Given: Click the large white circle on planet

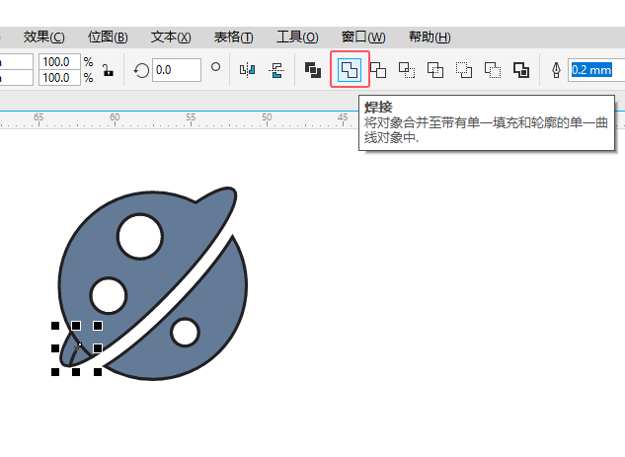Looking at the screenshot, I should (x=140, y=236).
